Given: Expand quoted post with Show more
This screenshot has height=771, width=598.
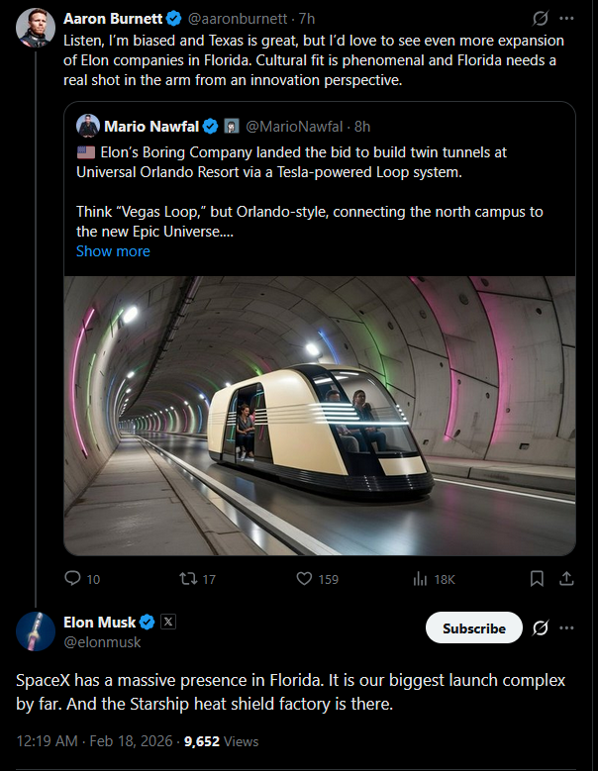Looking at the screenshot, I should [113, 251].
